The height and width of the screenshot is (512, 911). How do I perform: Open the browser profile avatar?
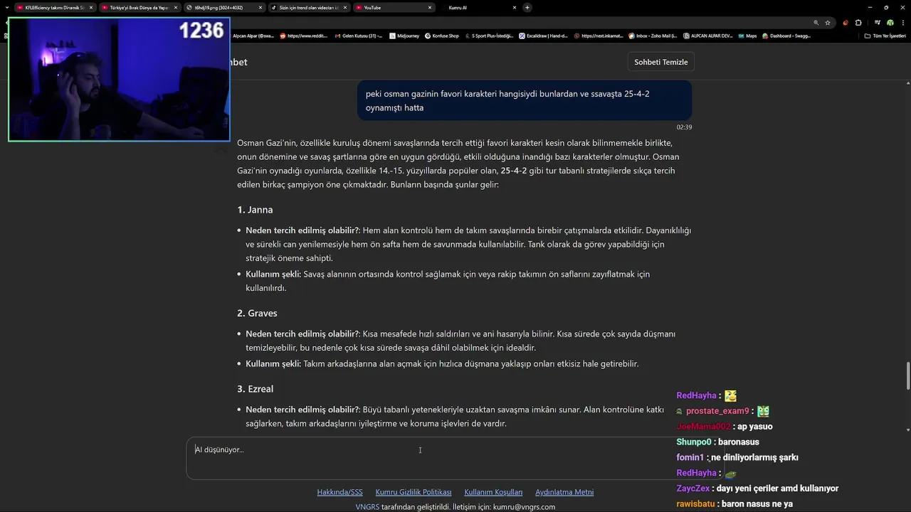tap(890, 22)
